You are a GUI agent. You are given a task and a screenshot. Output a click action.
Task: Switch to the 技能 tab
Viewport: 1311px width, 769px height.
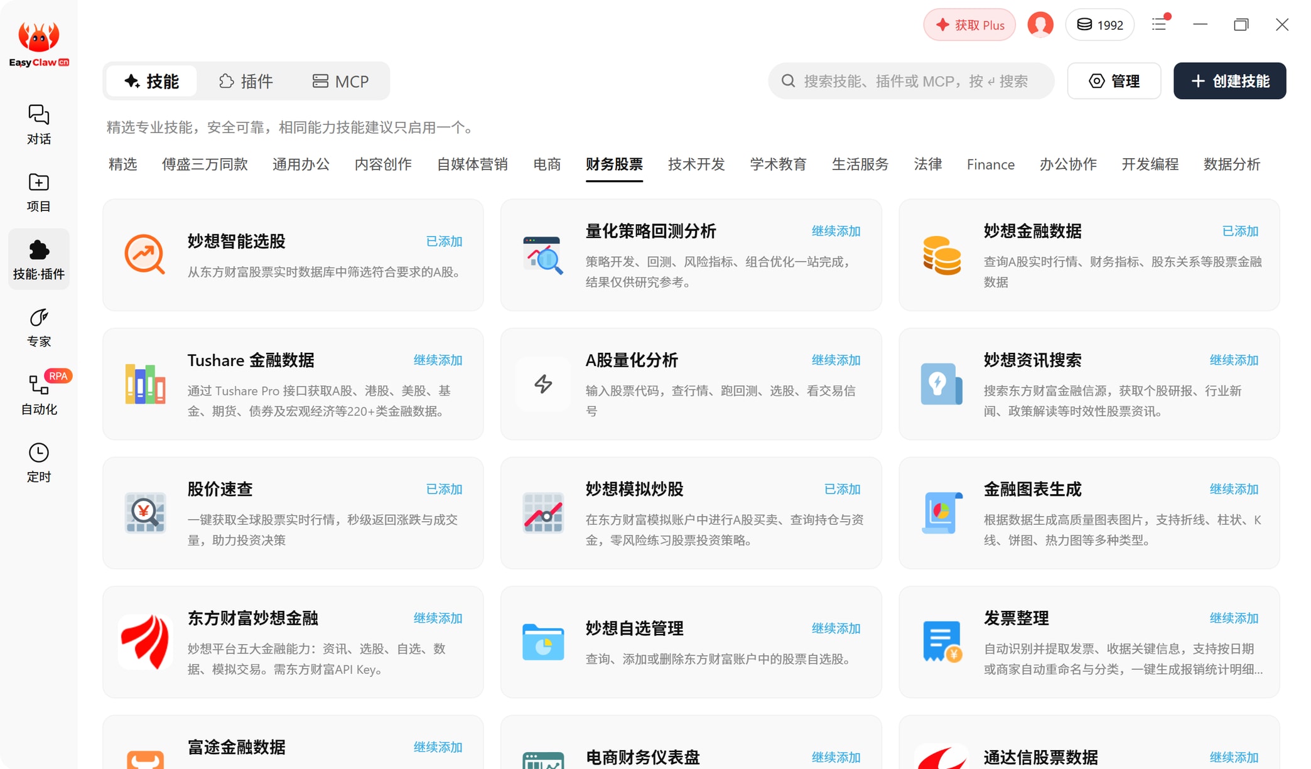point(151,81)
